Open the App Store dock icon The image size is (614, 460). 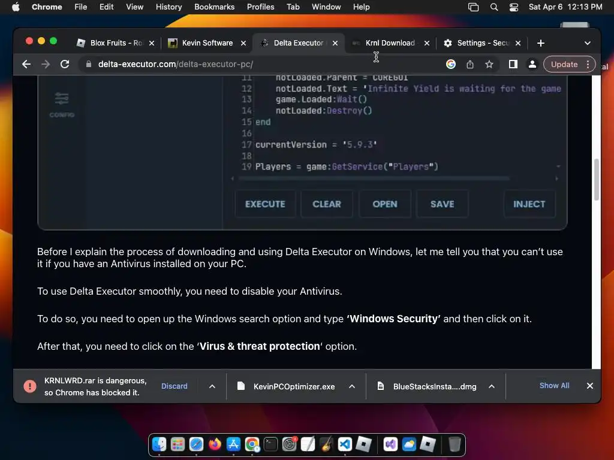point(233,444)
